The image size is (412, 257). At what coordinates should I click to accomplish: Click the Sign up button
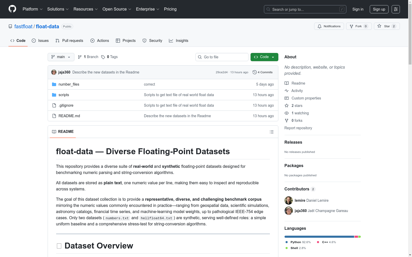[379, 9]
